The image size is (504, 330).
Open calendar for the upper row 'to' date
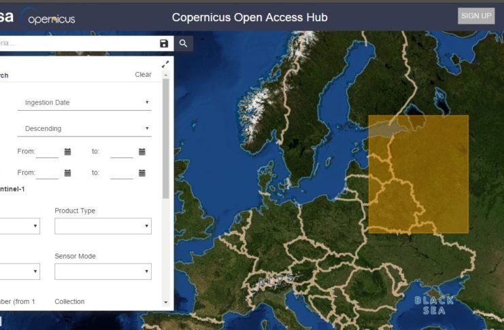pyautogui.click(x=141, y=151)
